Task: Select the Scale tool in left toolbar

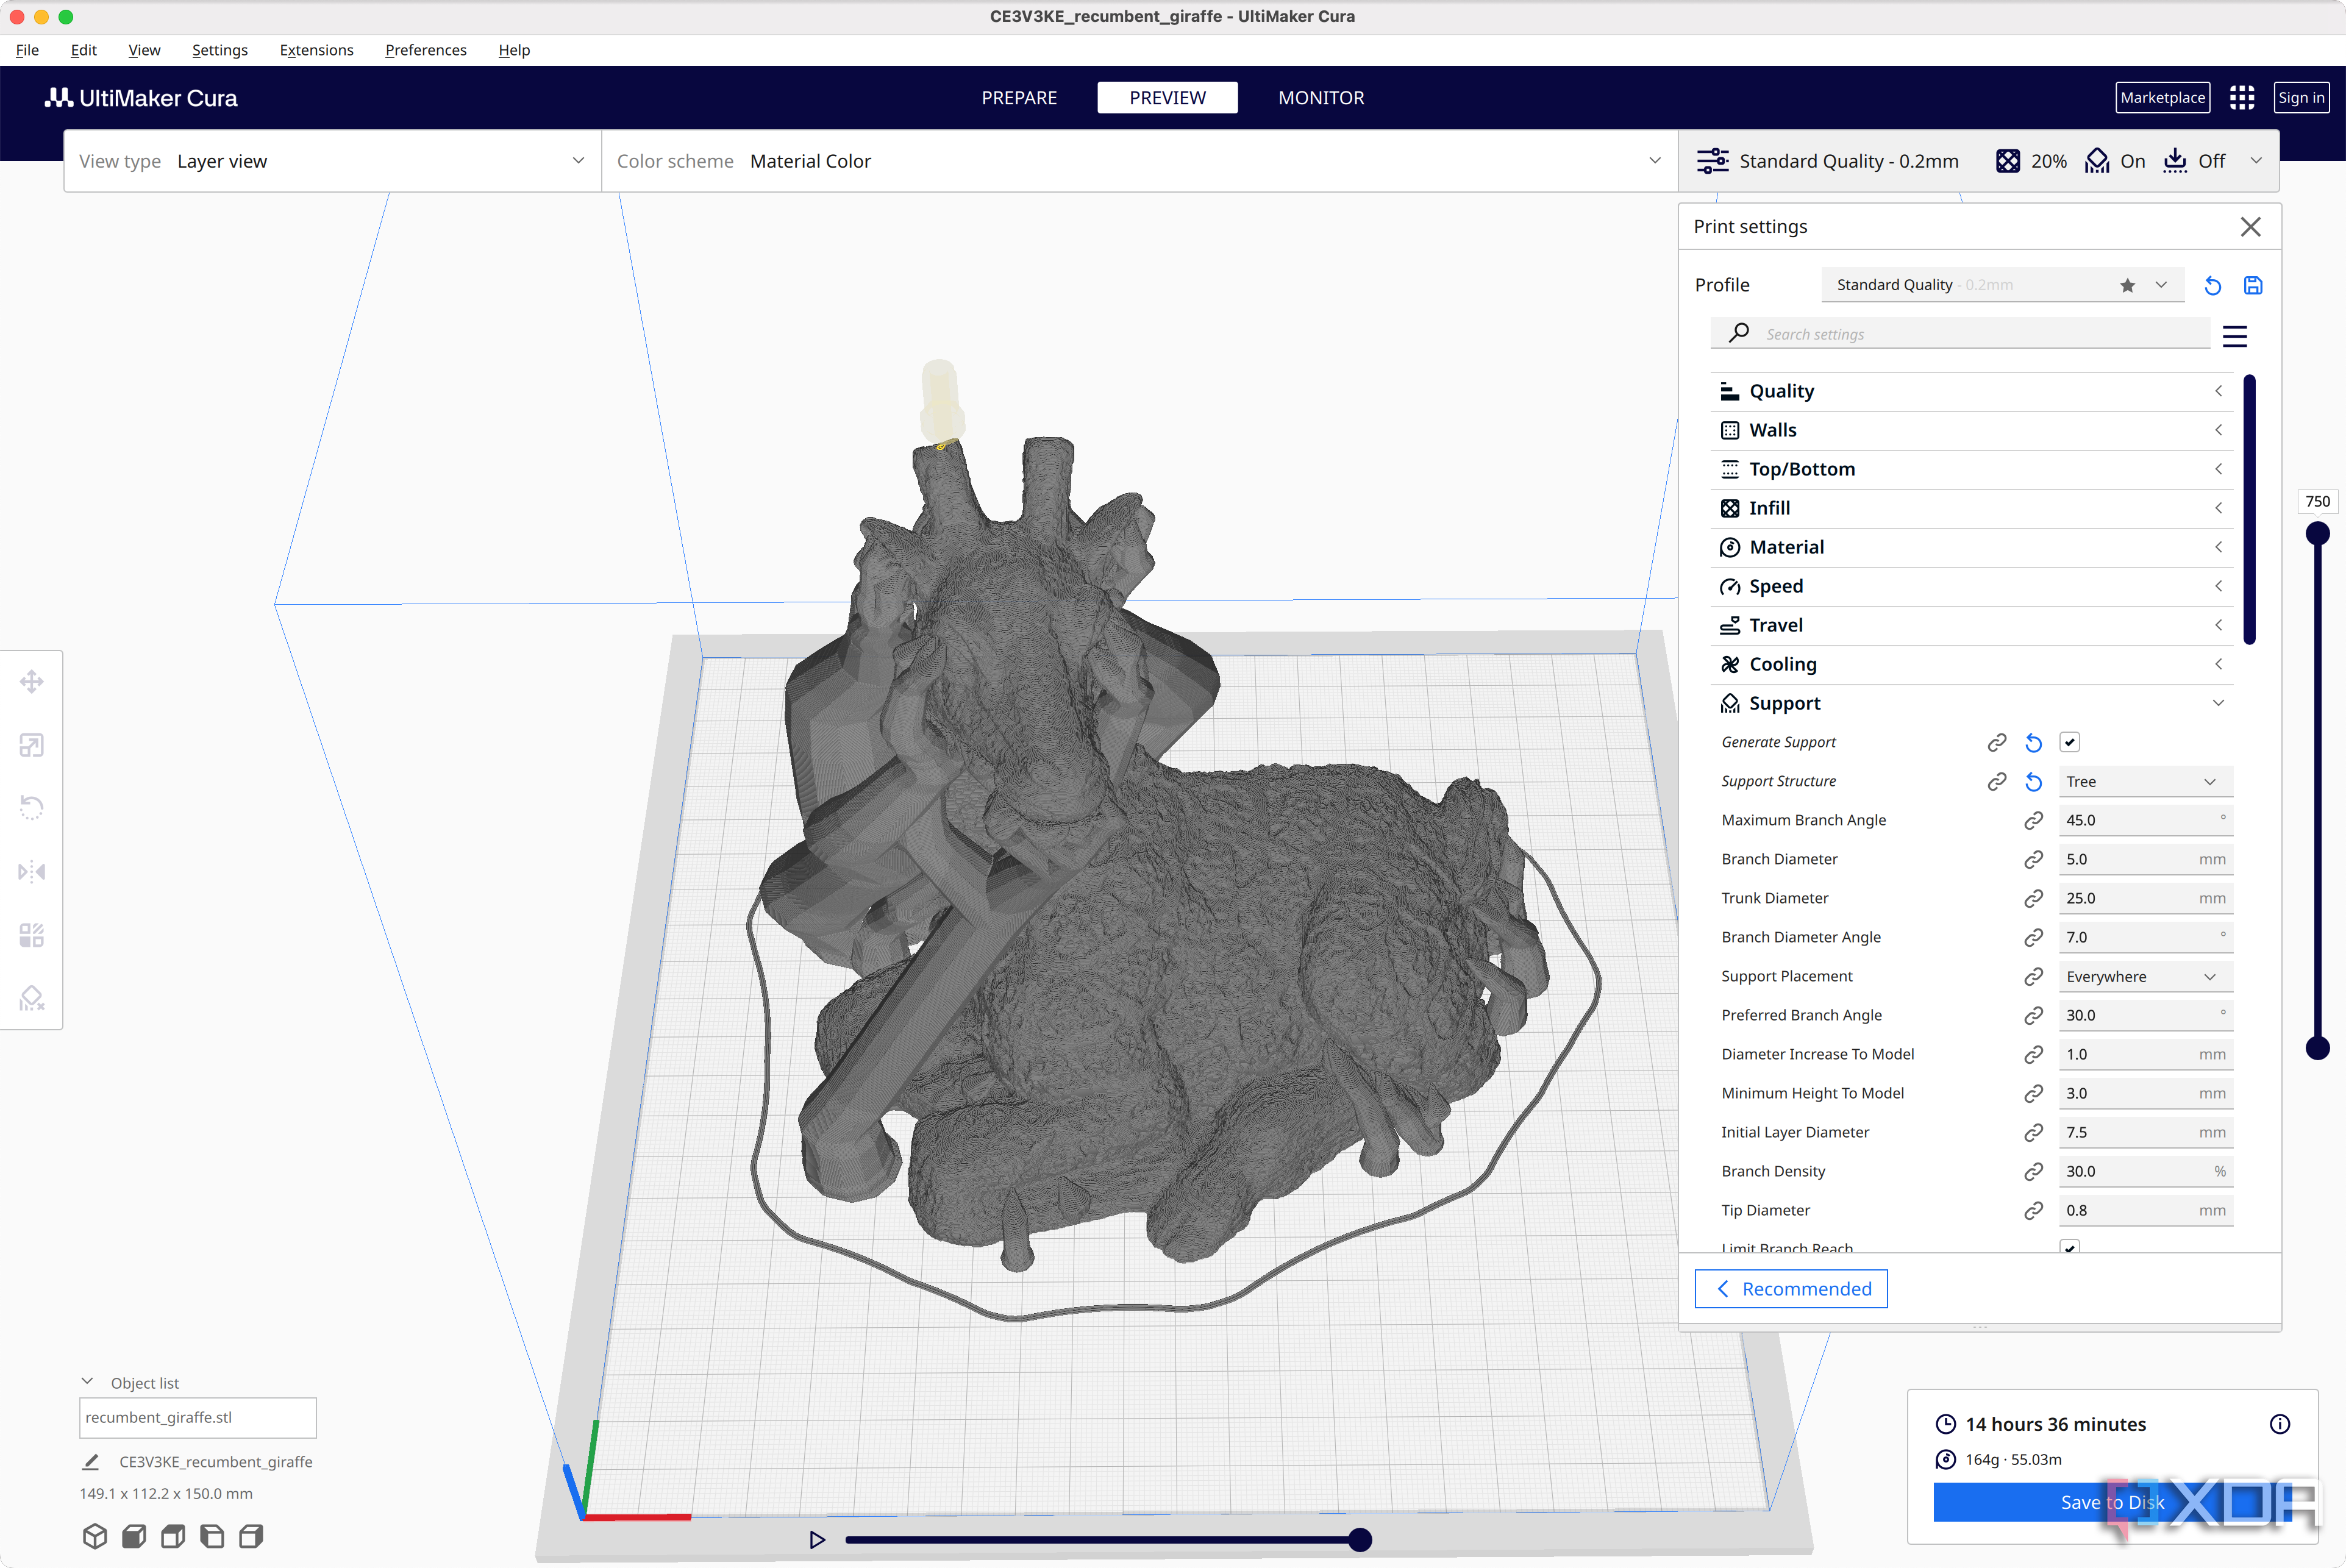Action: click(31, 745)
